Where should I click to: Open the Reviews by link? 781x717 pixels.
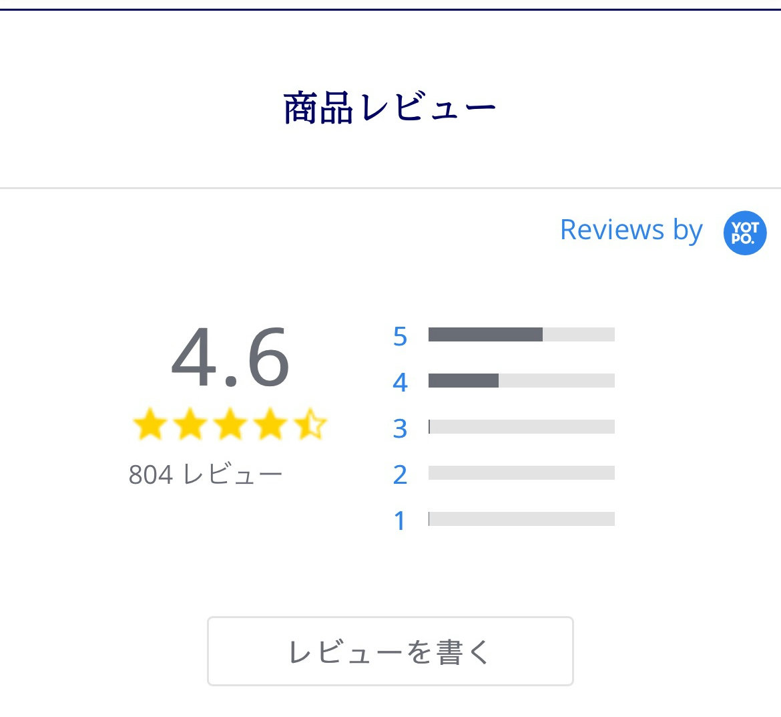tap(631, 231)
